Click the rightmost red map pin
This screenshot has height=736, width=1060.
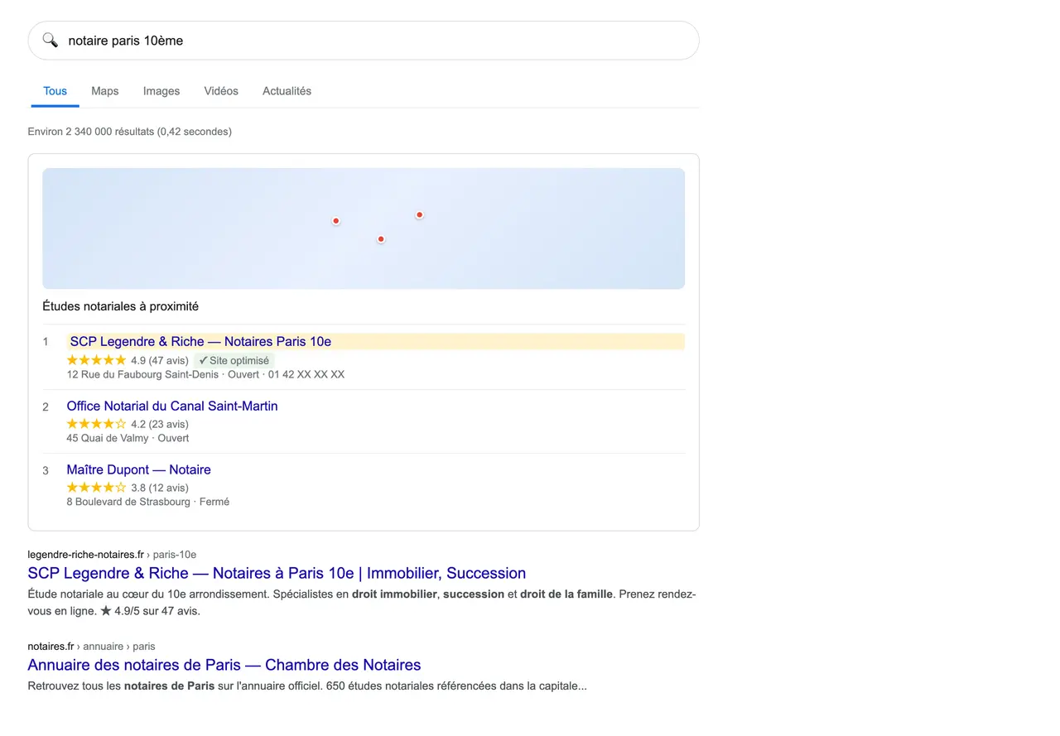click(420, 215)
